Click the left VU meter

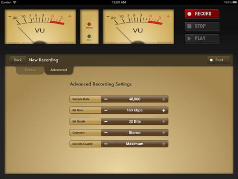(40, 26)
